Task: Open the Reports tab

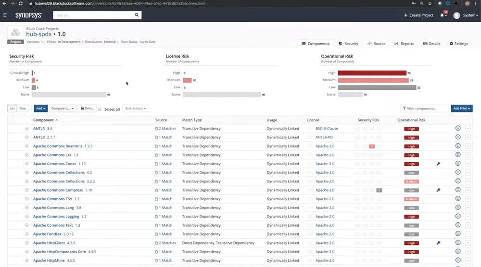Action: tap(404, 44)
